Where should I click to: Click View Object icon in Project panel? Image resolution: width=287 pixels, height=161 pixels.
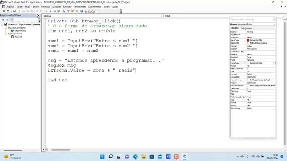(7, 20)
